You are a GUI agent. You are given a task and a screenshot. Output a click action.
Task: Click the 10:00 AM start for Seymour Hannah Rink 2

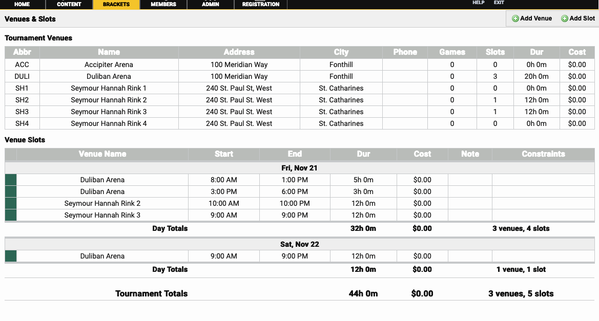[224, 203]
